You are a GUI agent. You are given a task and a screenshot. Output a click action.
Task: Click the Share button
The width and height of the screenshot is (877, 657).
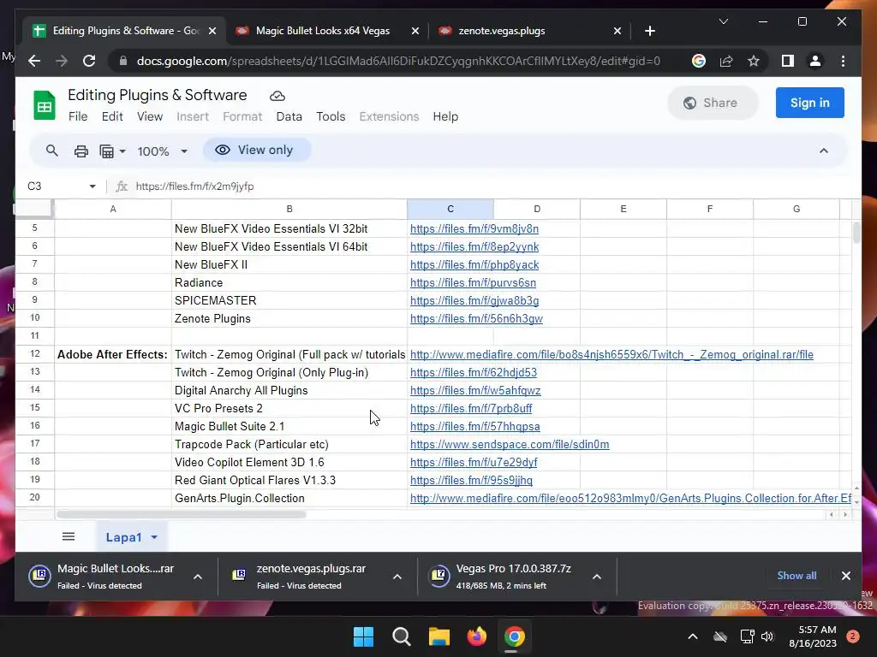(713, 103)
